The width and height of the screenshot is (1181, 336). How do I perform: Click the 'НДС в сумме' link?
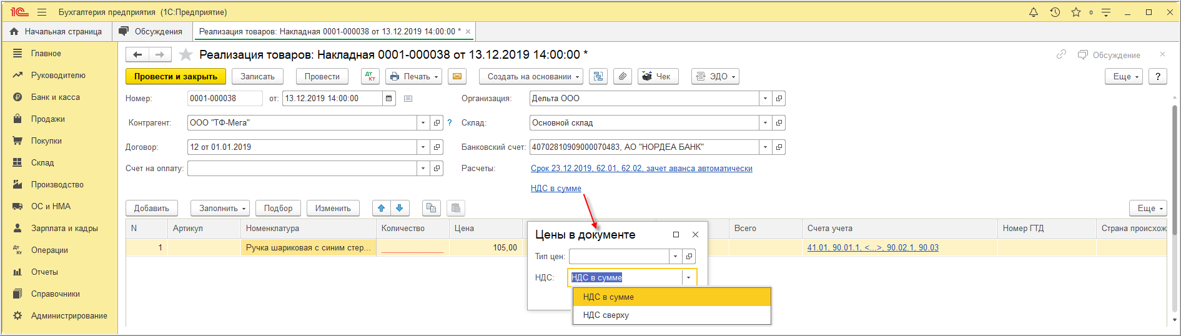(x=556, y=189)
